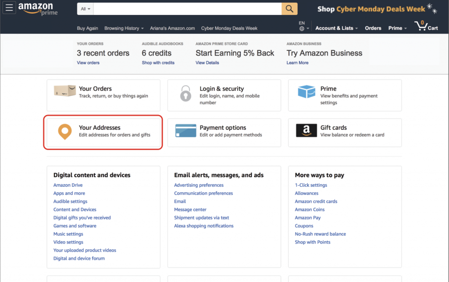The width and height of the screenshot is (449, 282).
Task: Expand the Account & Lists menu
Action: click(336, 28)
